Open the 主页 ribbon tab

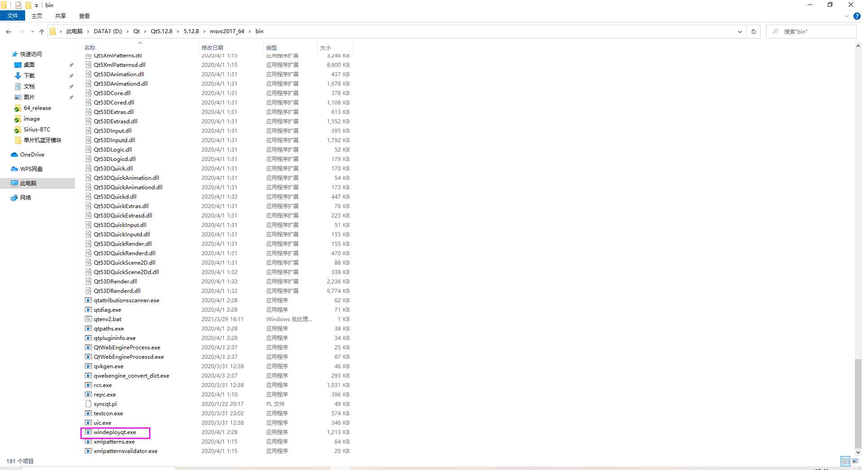[37, 16]
